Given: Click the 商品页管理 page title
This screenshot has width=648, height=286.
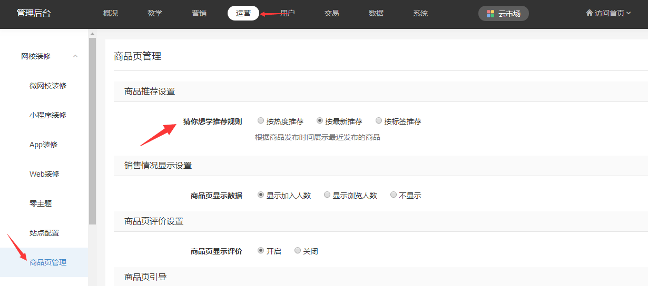Looking at the screenshot, I should tap(138, 56).
